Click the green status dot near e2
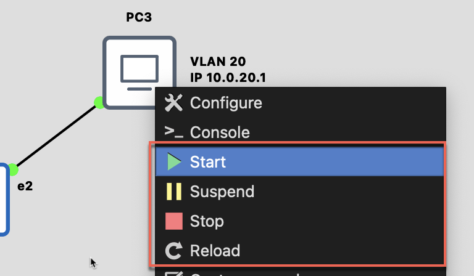The height and width of the screenshot is (276, 474). click(x=14, y=169)
